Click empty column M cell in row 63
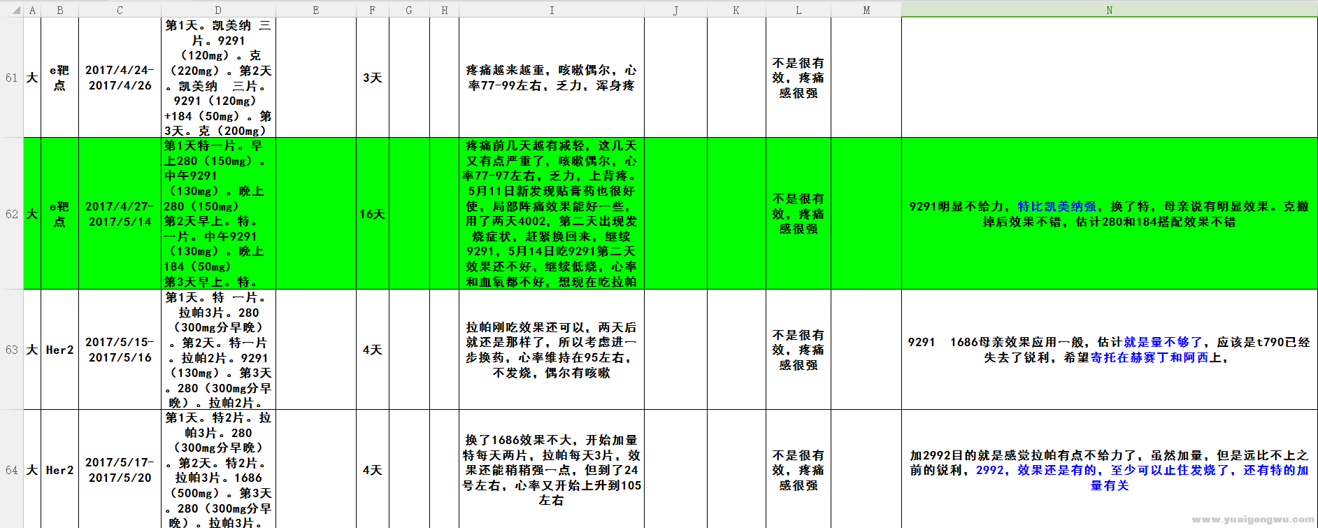Image resolution: width=1318 pixels, height=528 pixels. pos(866,350)
